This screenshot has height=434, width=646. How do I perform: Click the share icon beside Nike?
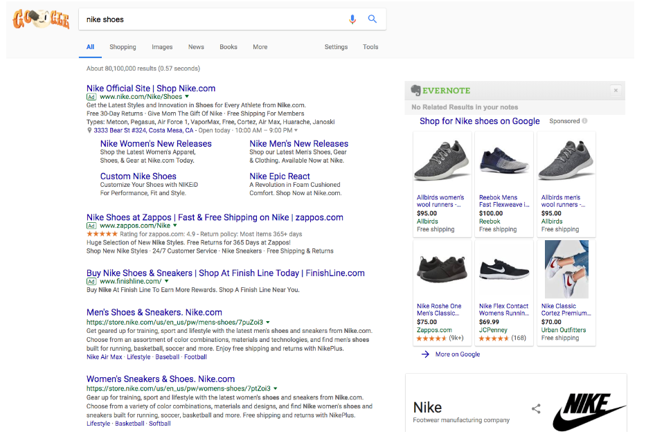click(x=536, y=408)
